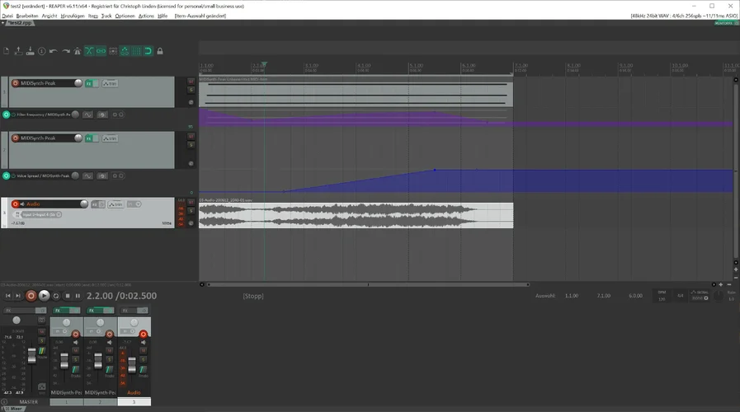Go to project end transport button
The height and width of the screenshot is (412, 740).
(18, 296)
